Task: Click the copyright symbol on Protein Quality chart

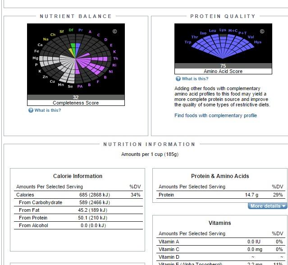Action: (262, 32)
